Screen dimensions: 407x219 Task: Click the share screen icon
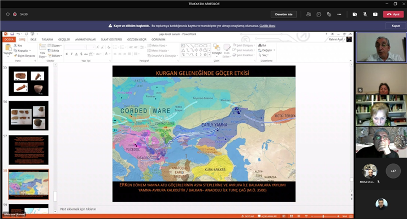coord(375,15)
